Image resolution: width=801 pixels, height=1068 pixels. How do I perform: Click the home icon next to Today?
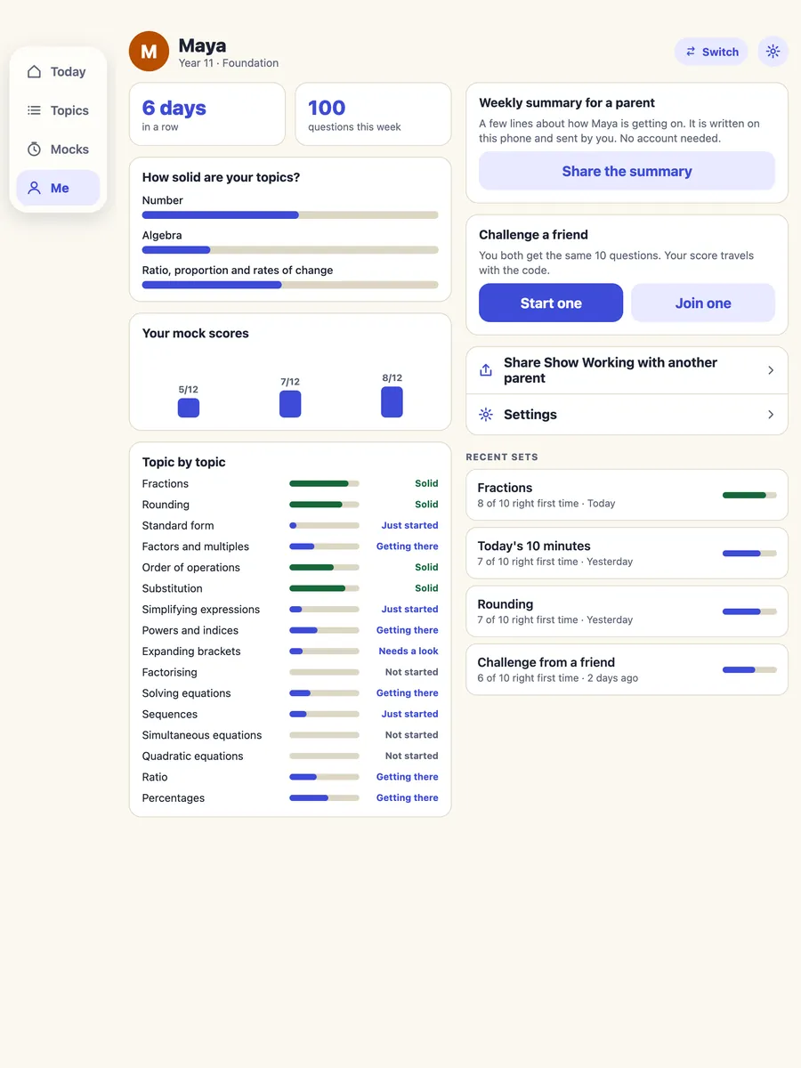click(34, 72)
